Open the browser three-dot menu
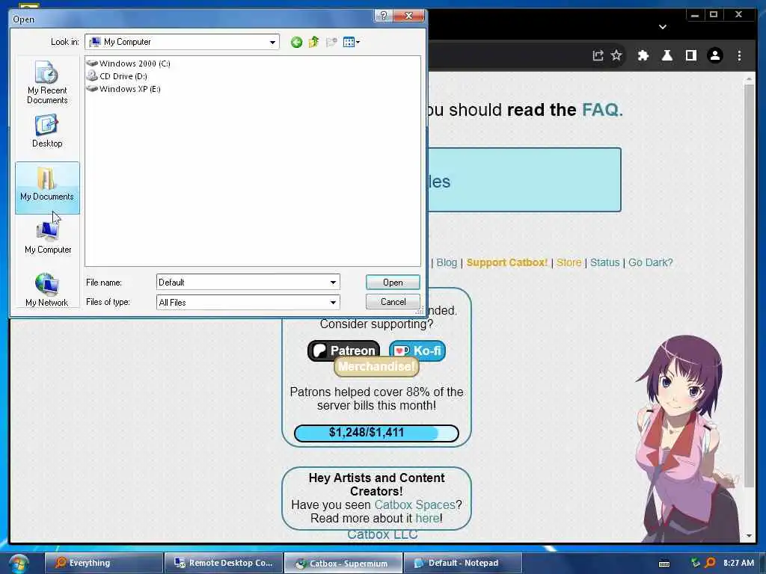 pos(739,55)
